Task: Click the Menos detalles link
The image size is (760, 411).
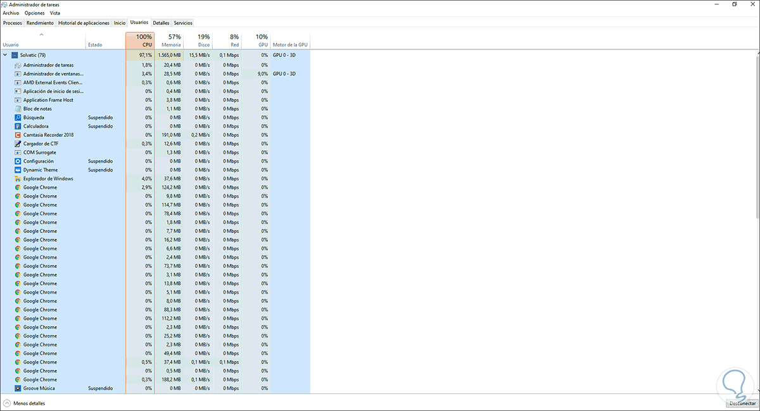Action: (29, 403)
